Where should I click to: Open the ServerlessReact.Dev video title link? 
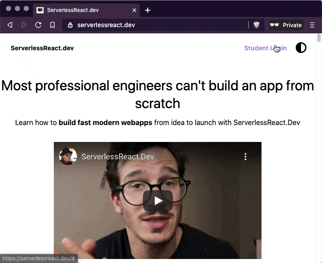(118, 157)
